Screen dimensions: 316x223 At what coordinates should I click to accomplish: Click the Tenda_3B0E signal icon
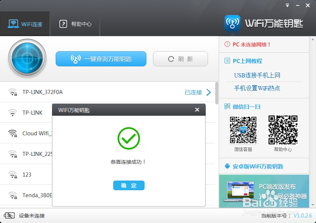(13, 195)
